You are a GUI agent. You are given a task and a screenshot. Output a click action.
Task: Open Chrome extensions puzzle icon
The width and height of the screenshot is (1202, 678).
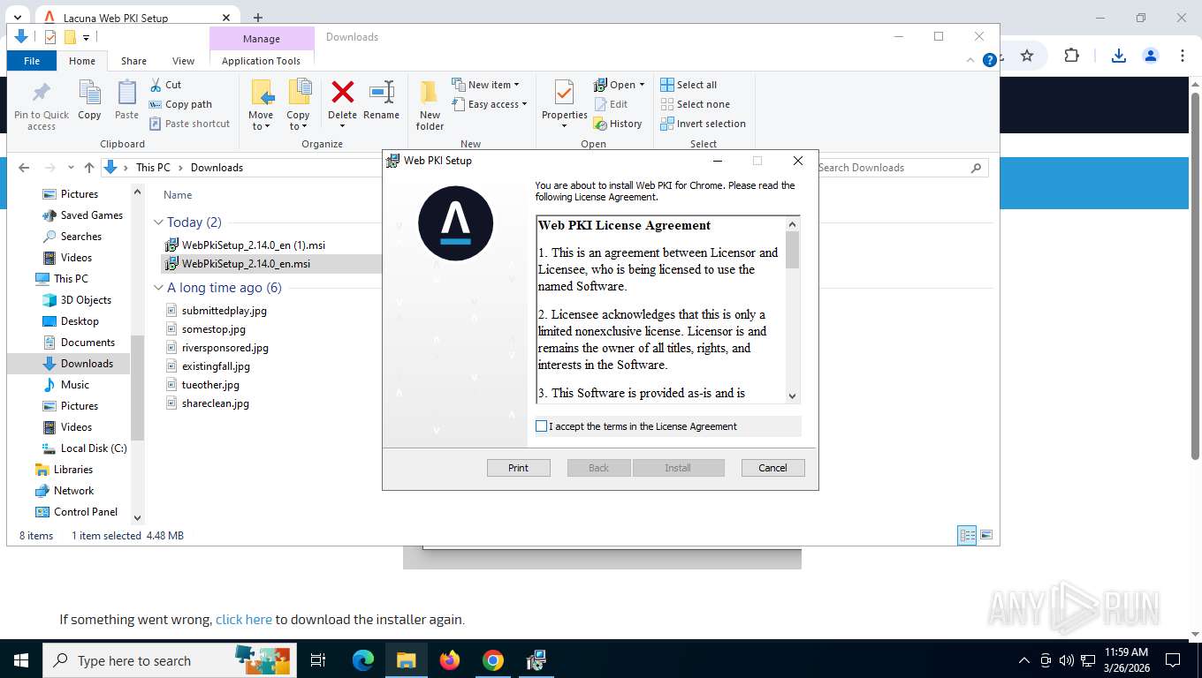pos(1071,56)
